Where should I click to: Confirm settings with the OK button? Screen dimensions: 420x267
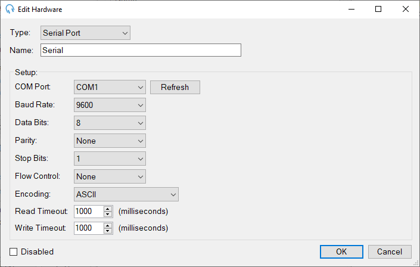point(341,252)
